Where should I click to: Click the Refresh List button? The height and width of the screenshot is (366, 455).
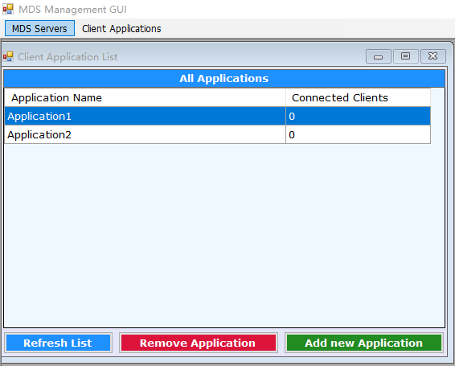[x=58, y=343]
